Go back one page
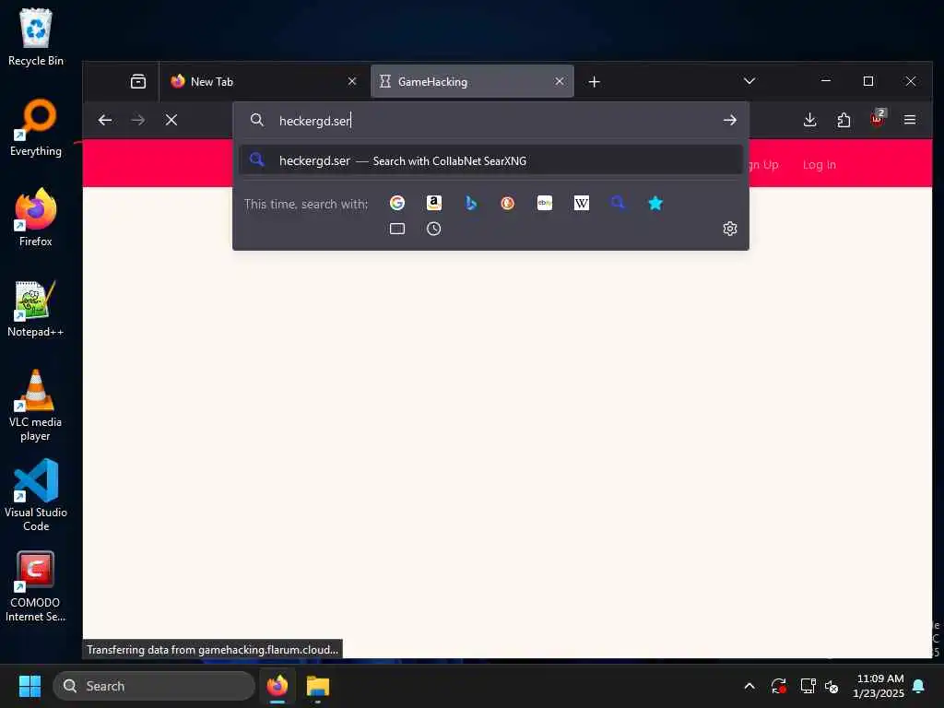The width and height of the screenshot is (944, 708). point(105,120)
